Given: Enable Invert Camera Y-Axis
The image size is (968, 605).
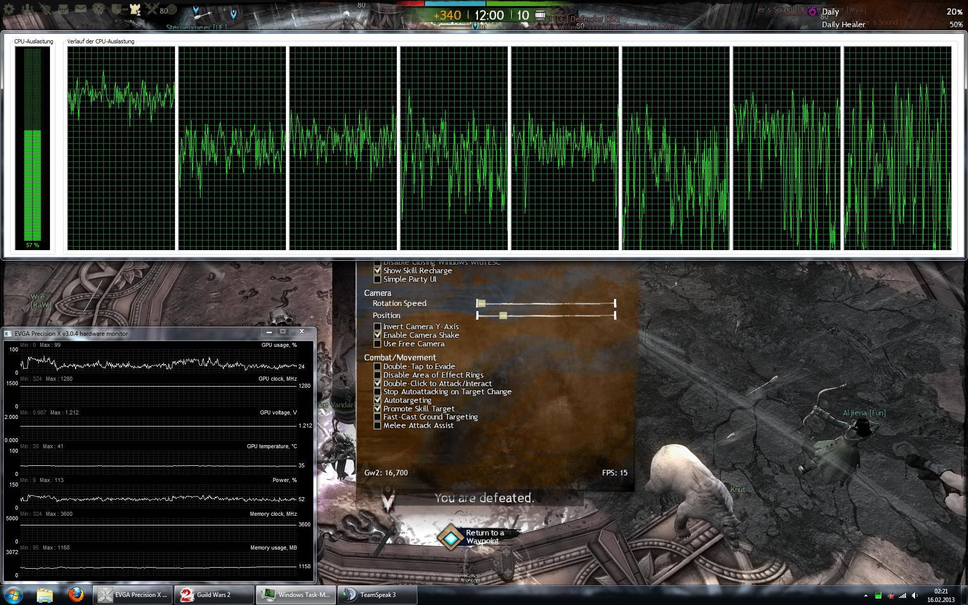Looking at the screenshot, I should (x=377, y=327).
